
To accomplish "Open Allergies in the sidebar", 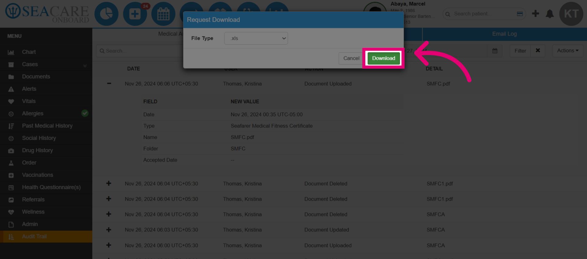I will pos(32,113).
